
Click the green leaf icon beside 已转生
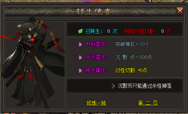point(80,31)
